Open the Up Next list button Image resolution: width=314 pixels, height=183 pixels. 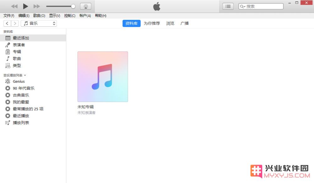[228, 6]
